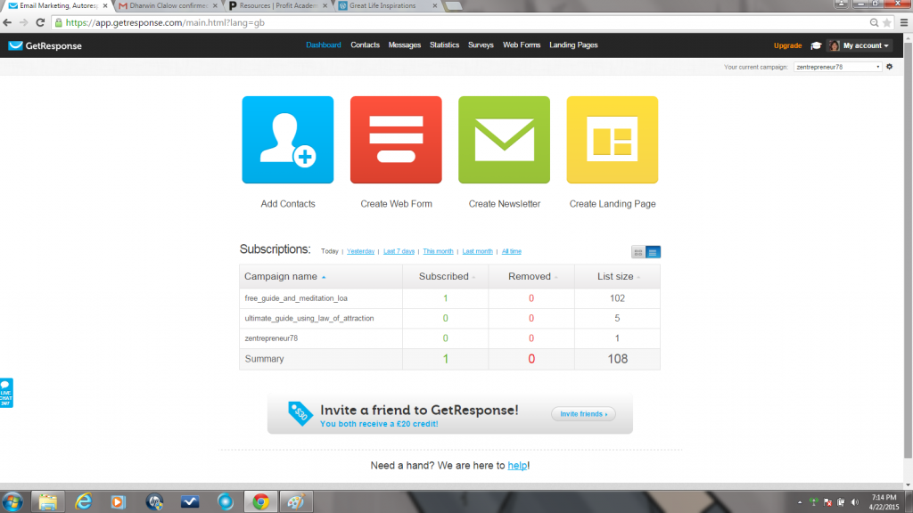This screenshot has width=913, height=513.
Task: Switch subscriptions to grid view
Action: coord(638,252)
